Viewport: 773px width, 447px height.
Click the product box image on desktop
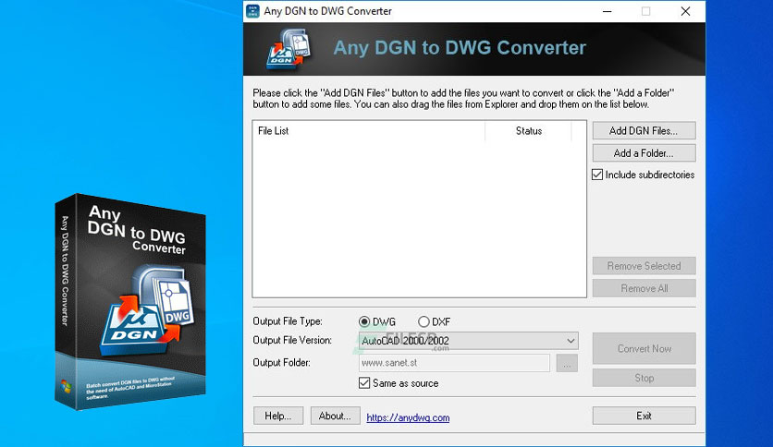130,302
